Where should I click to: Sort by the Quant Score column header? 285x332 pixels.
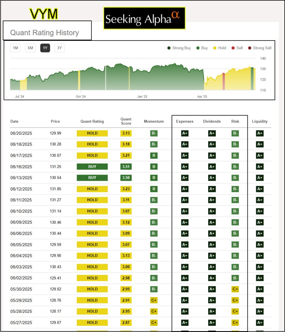[126, 121]
